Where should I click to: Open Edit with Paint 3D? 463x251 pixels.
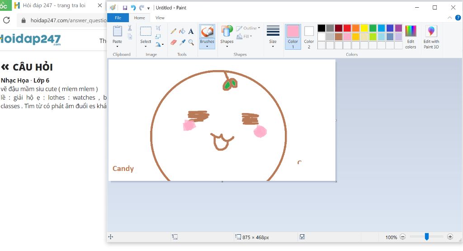tap(431, 37)
